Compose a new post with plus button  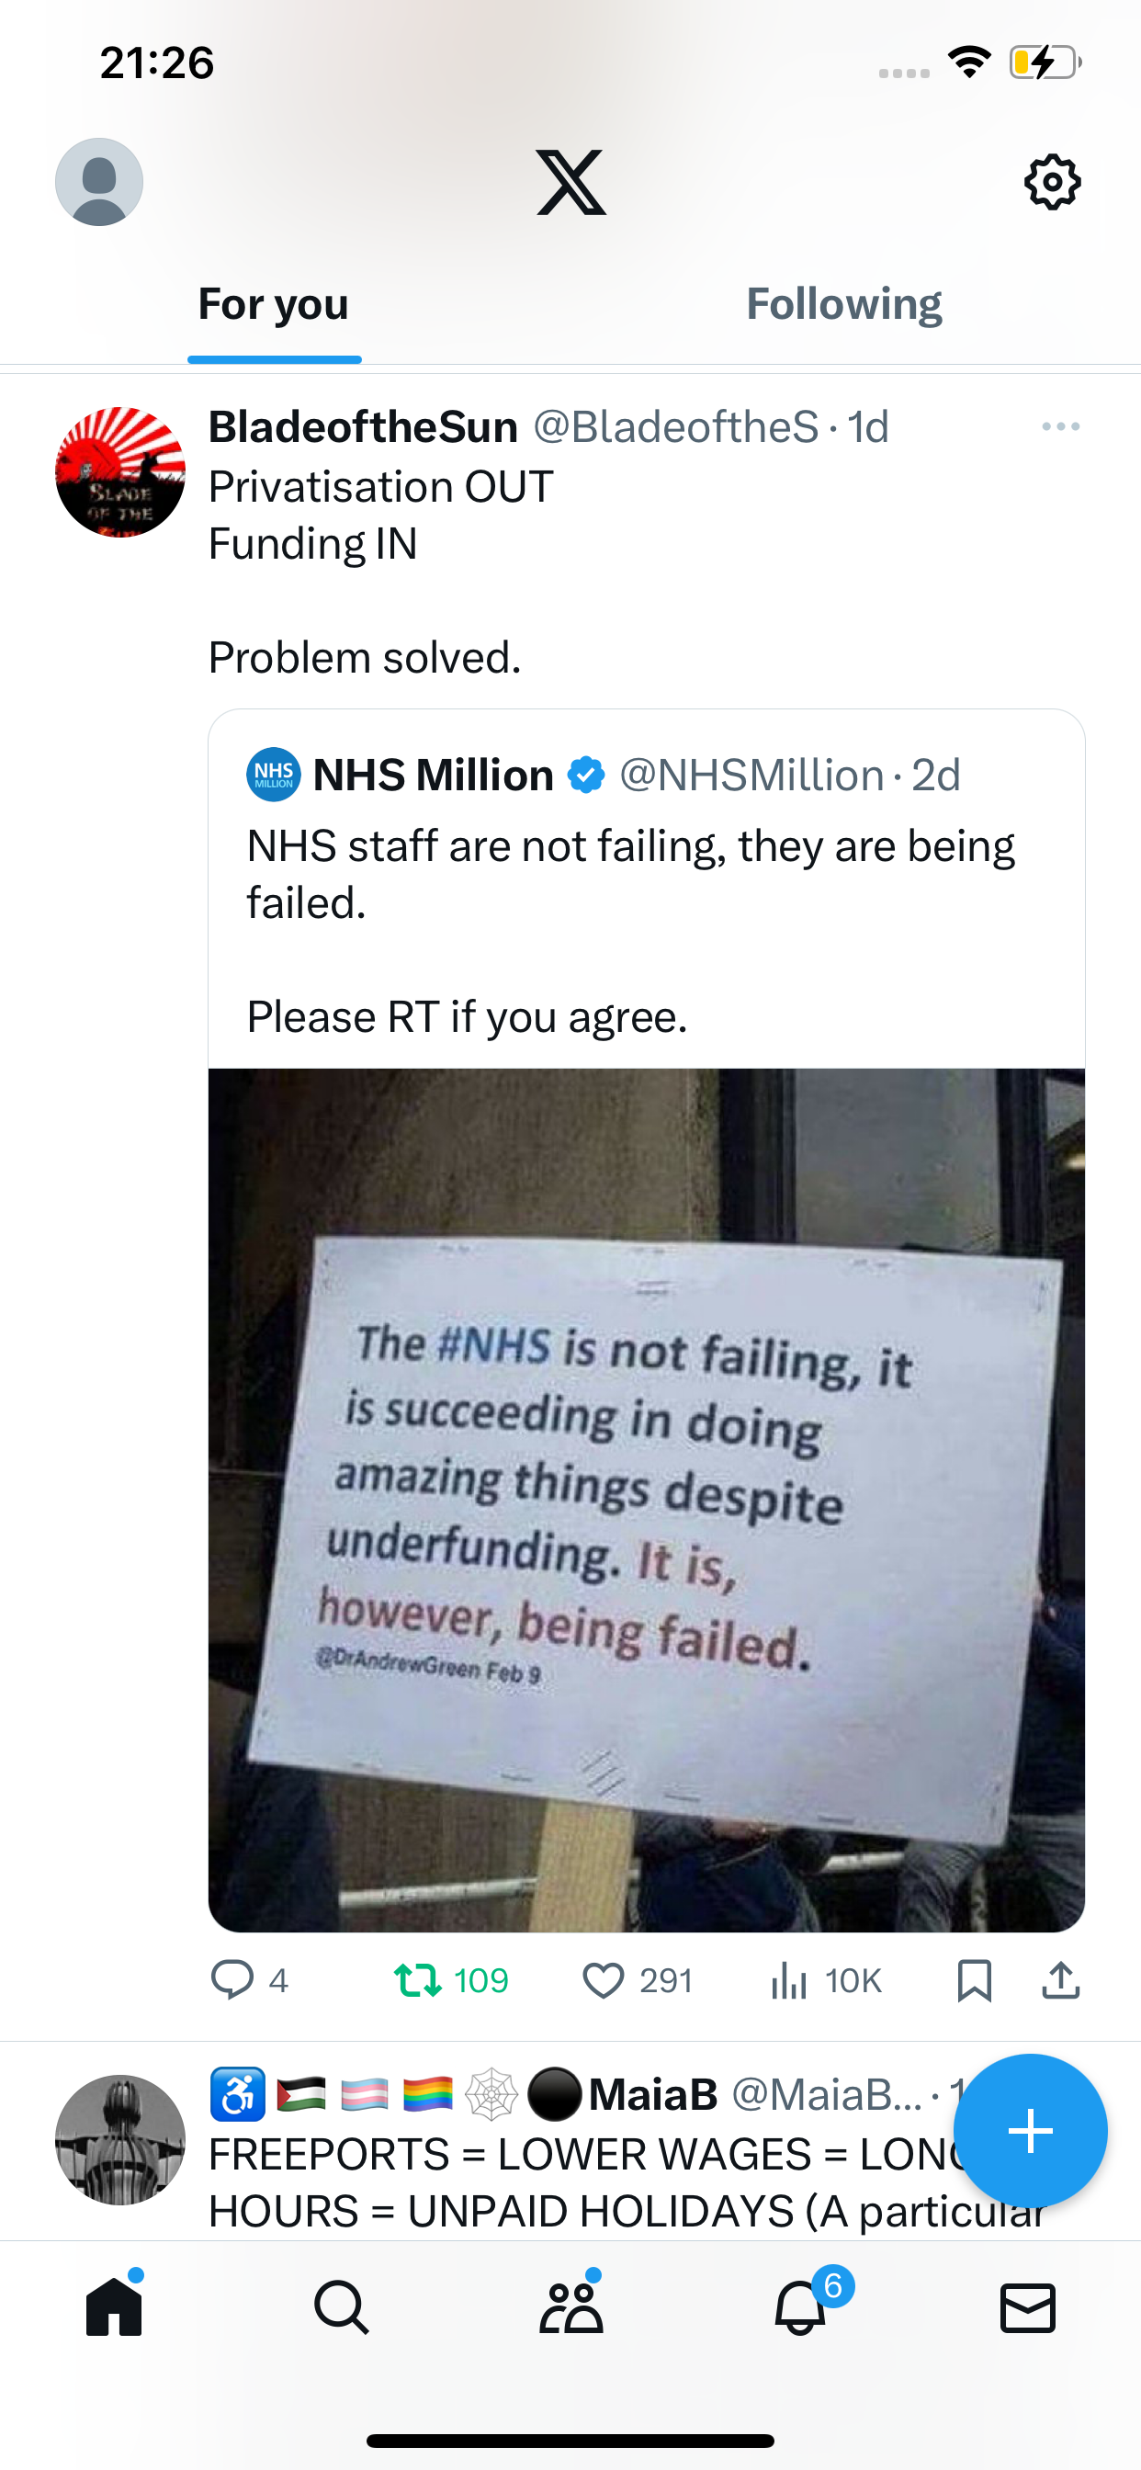click(x=1030, y=2131)
